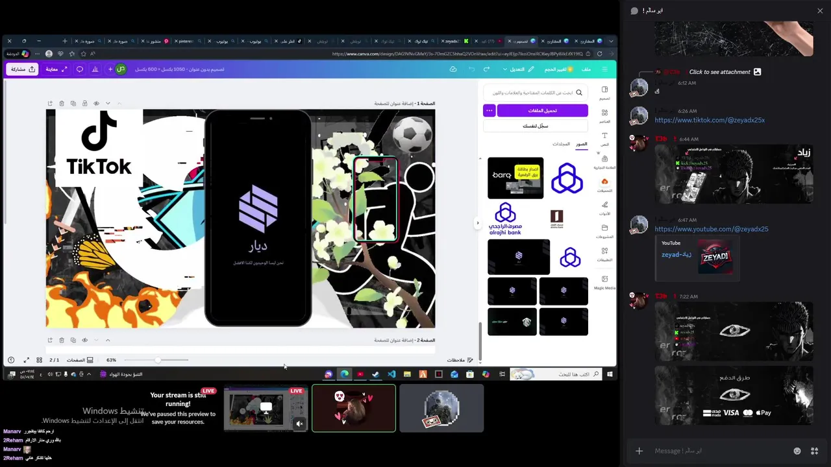
Task: Expand the Windows system tray chevron
Action: point(89,374)
